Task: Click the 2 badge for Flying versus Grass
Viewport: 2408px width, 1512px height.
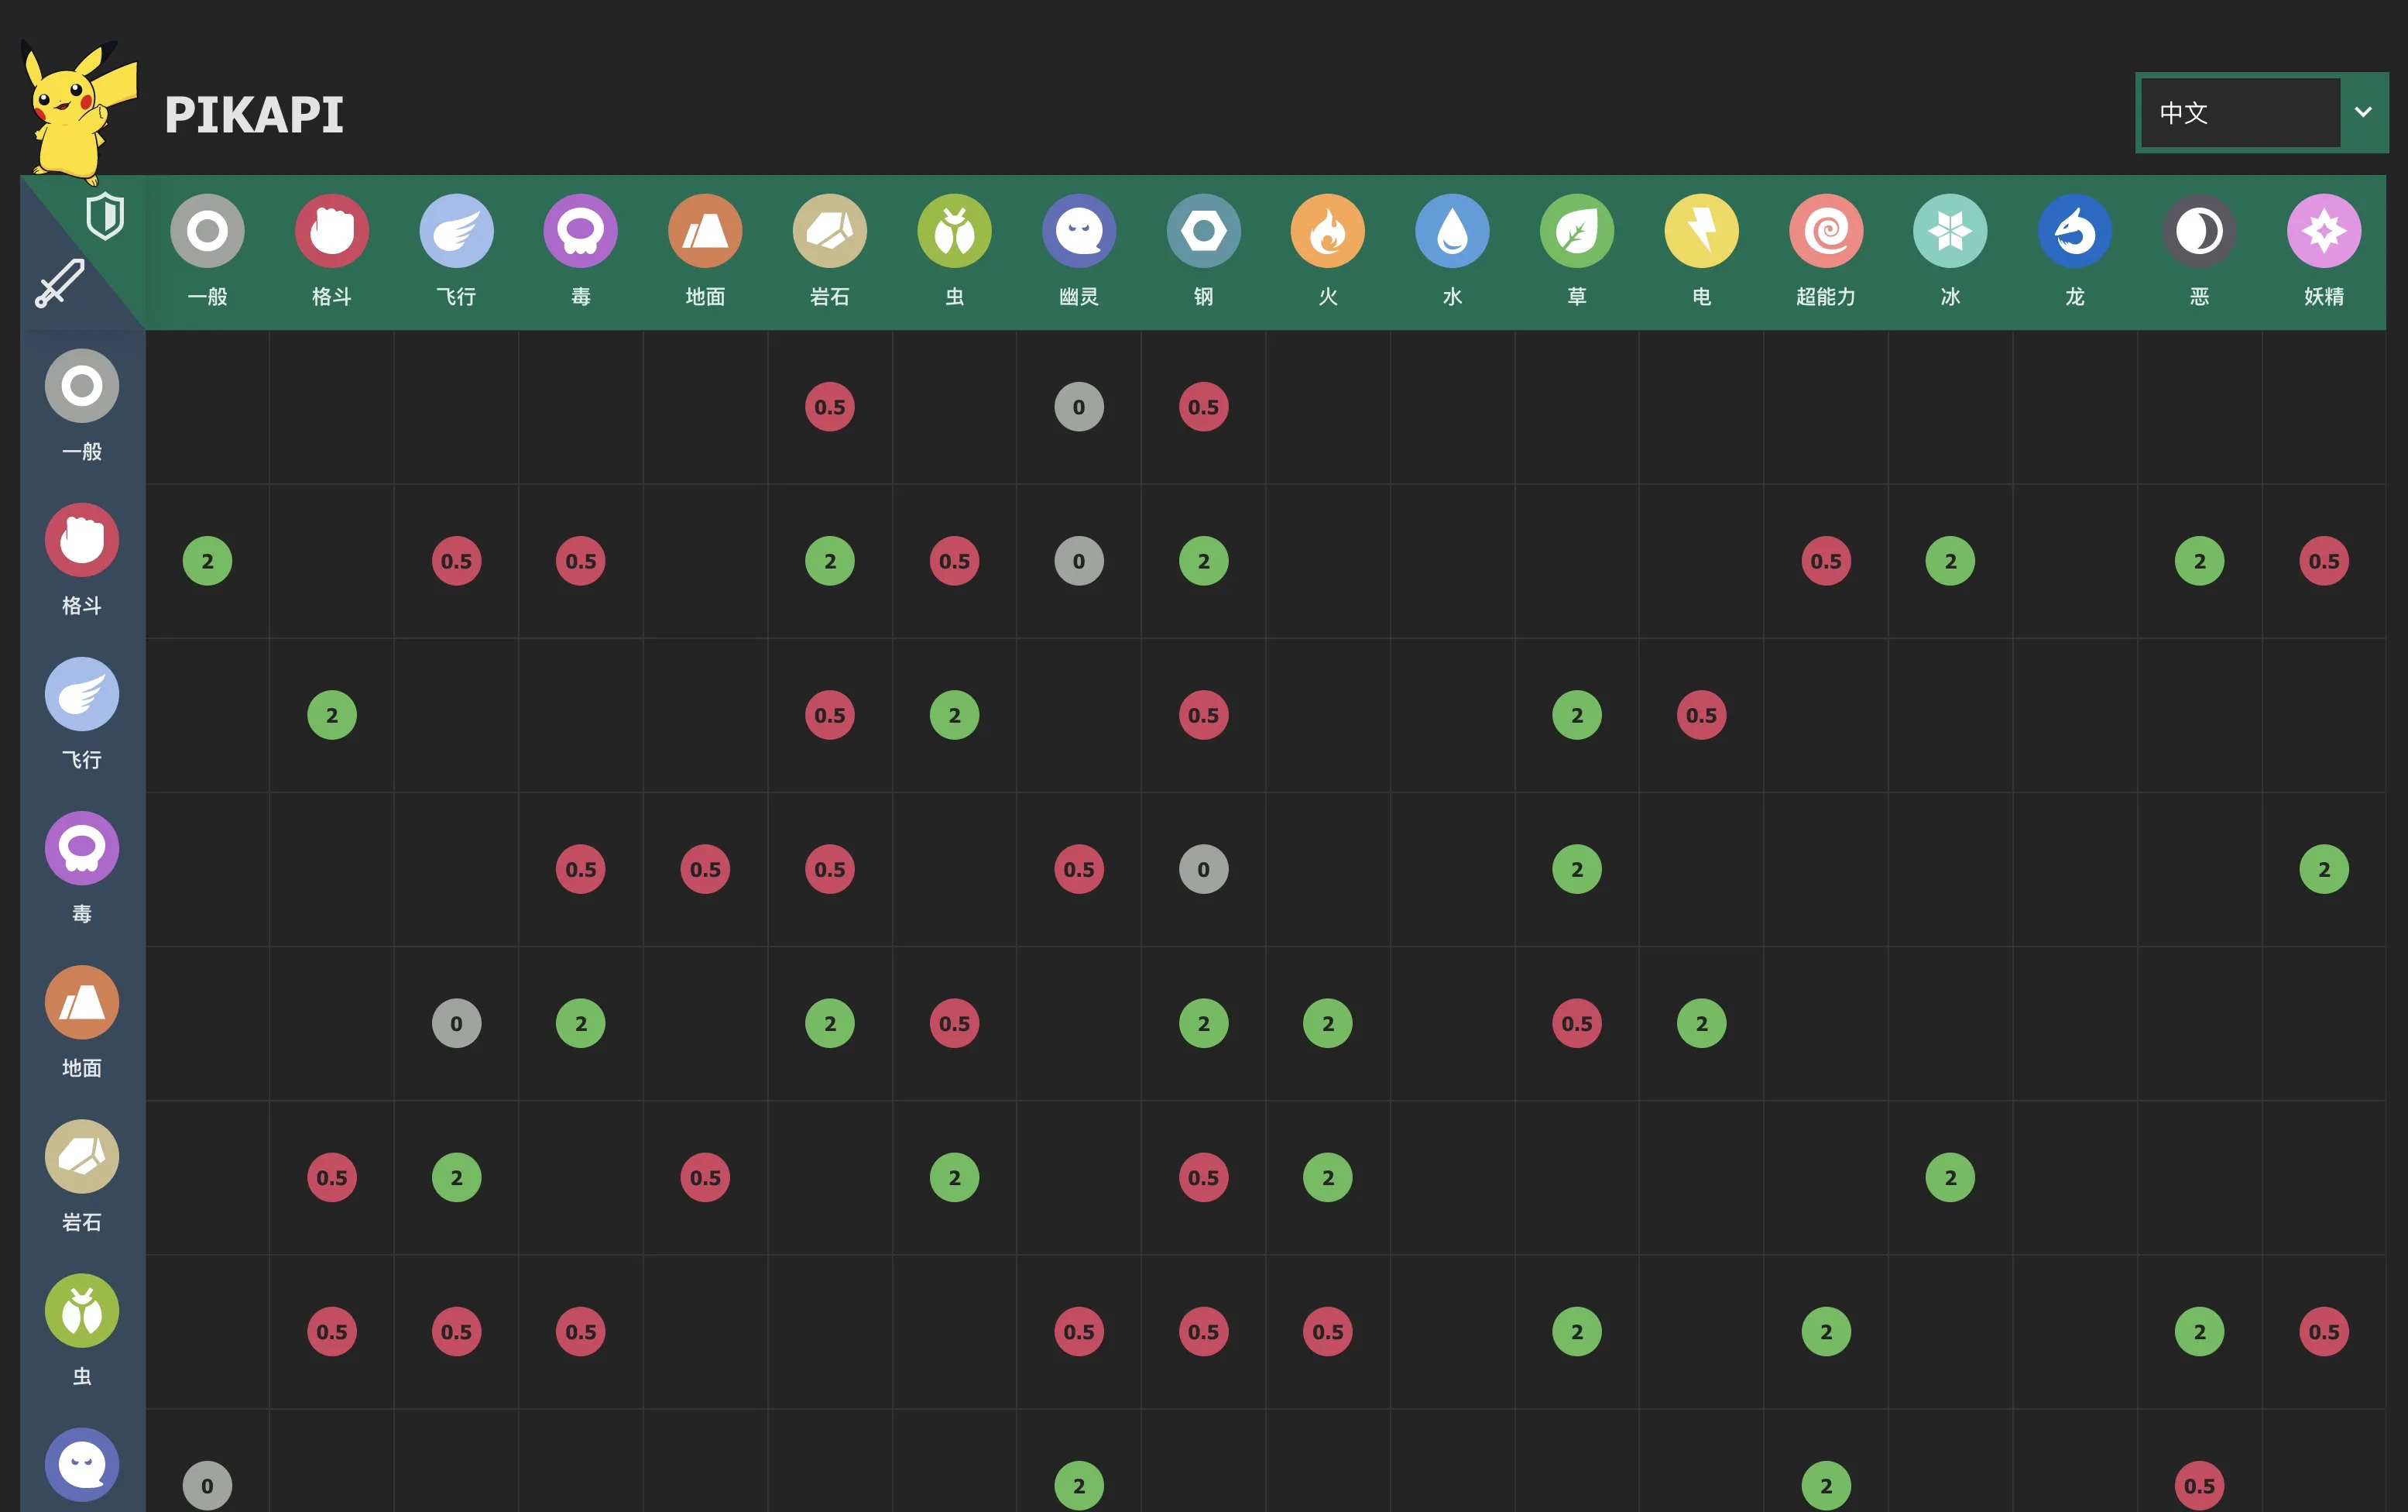Action: 1577,715
